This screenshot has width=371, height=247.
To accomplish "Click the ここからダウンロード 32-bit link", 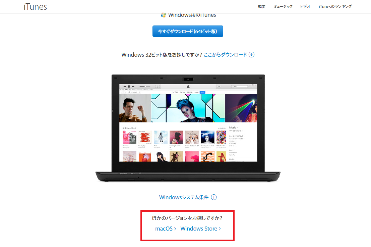I will [225, 55].
